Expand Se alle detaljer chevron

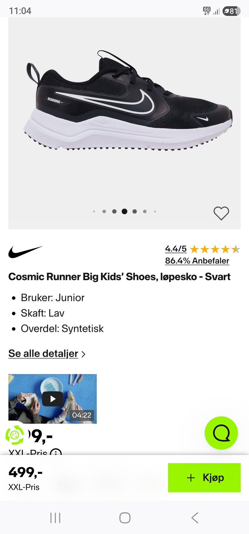(83, 354)
